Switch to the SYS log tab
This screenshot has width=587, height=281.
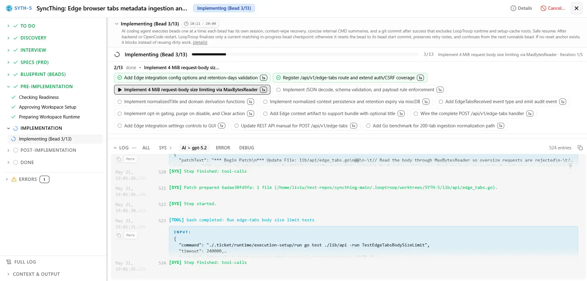(x=163, y=148)
